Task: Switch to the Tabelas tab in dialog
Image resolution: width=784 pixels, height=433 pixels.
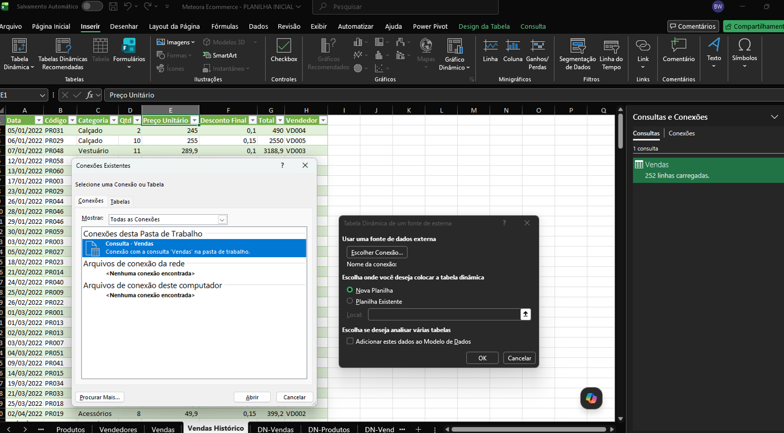Action: (x=120, y=202)
